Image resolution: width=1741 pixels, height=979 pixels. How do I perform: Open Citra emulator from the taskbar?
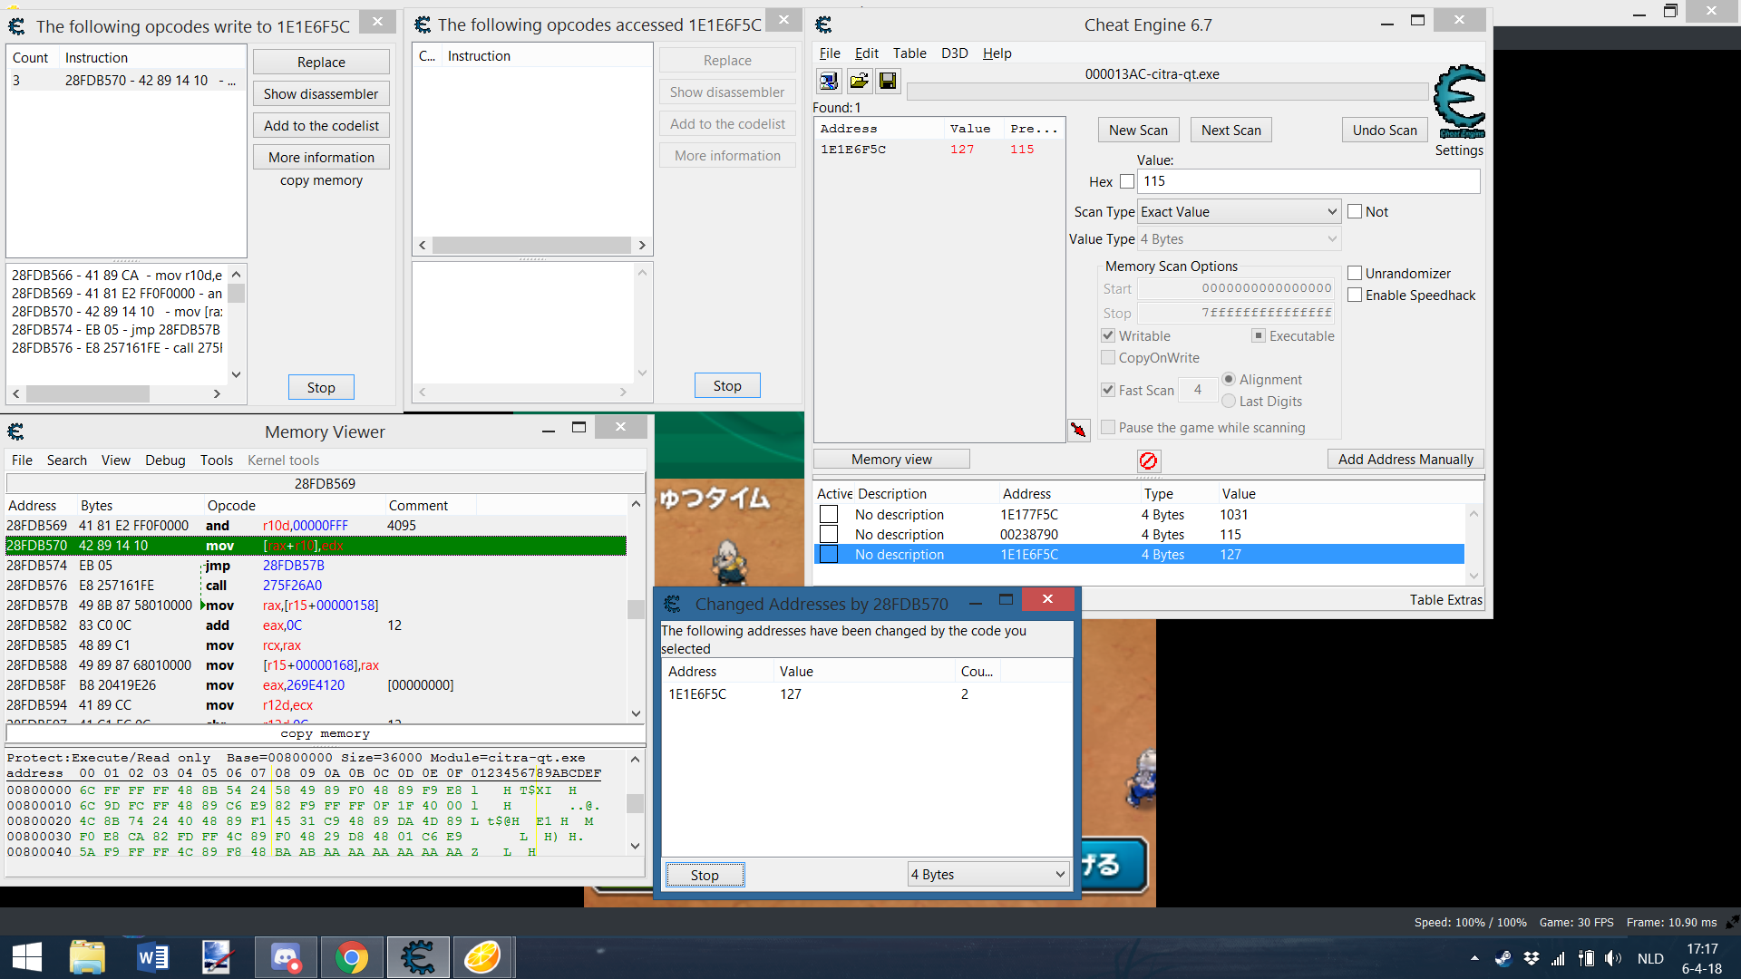click(482, 957)
